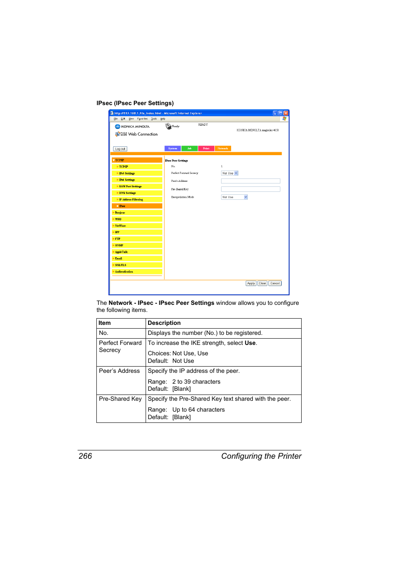Click the 'READY' status text

(x=203, y=125)
